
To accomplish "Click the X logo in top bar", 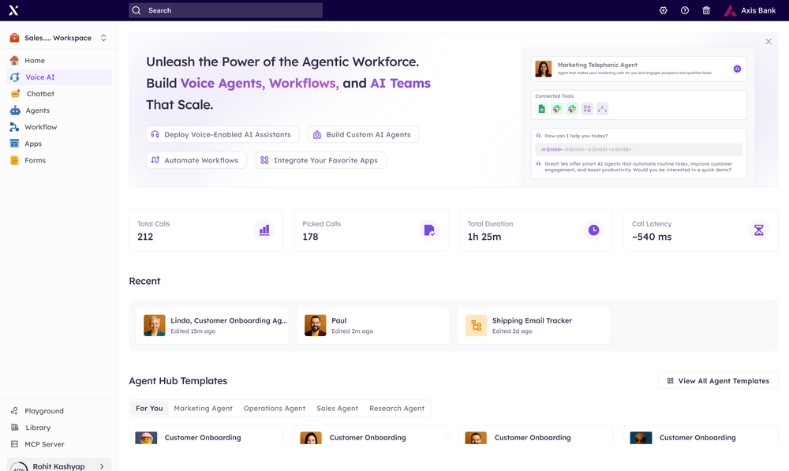I will tap(13, 10).
